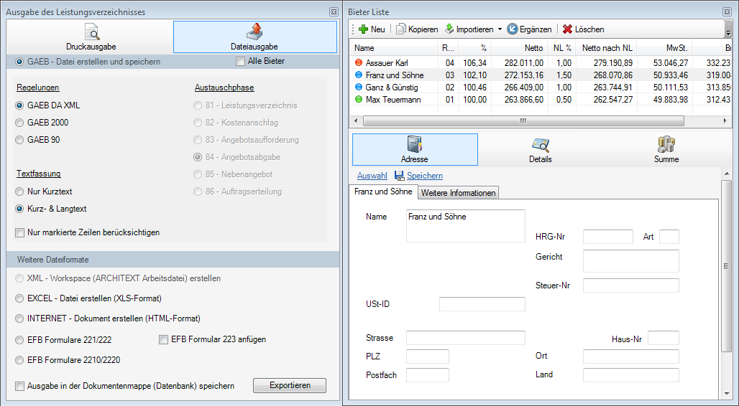The width and height of the screenshot is (739, 406).
Task: Click into the Name text field
Action: [466, 226]
